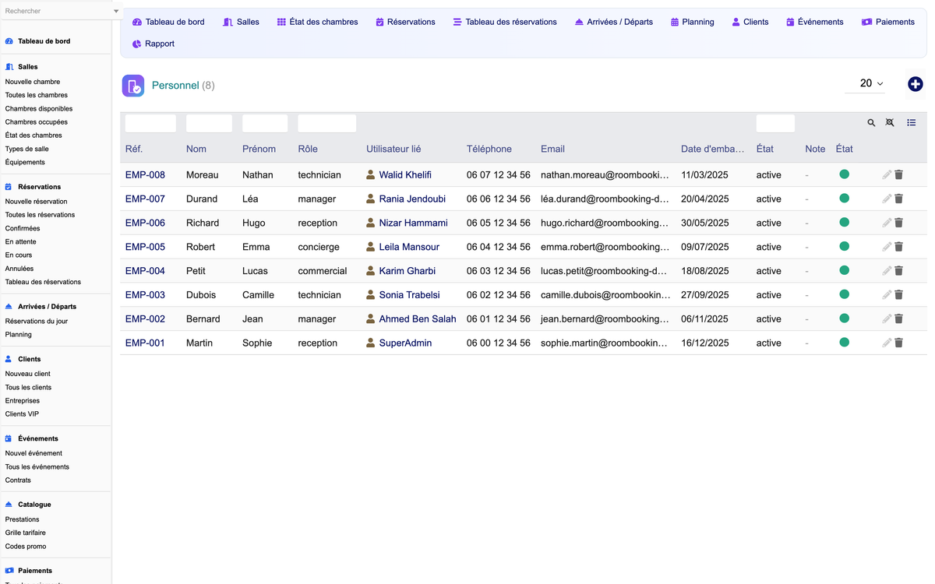The height and width of the screenshot is (584, 935).
Task: Open Réservations du jour in sidebar
Action: 37,321
